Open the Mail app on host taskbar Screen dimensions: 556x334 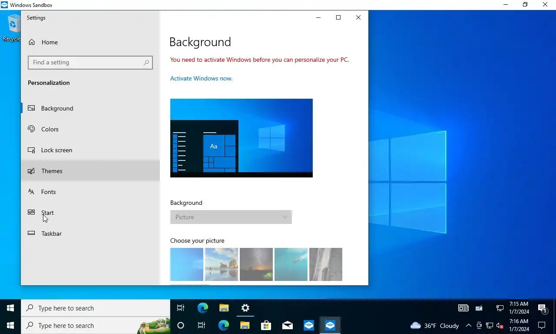(x=287, y=325)
